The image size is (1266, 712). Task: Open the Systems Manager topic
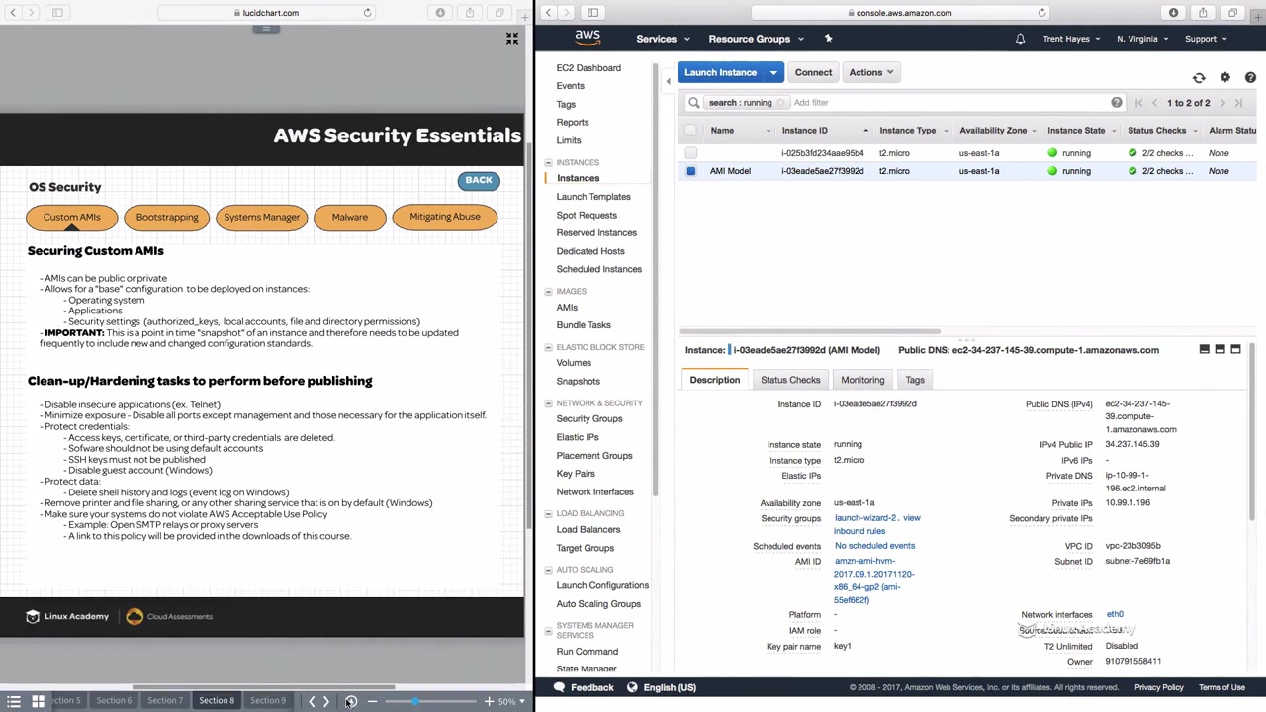pyautogui.click(x=261, y=217)
